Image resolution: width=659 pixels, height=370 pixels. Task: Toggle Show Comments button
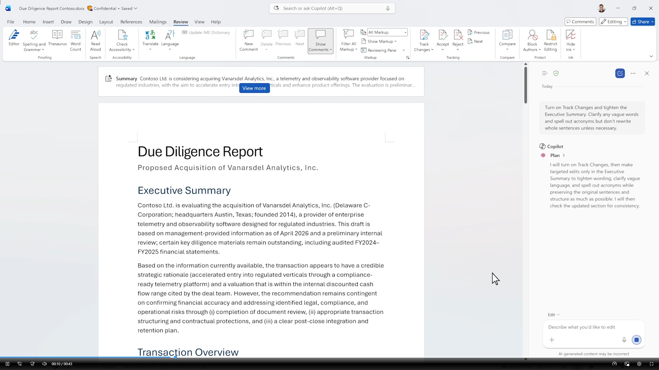click(x=320, y=41)
